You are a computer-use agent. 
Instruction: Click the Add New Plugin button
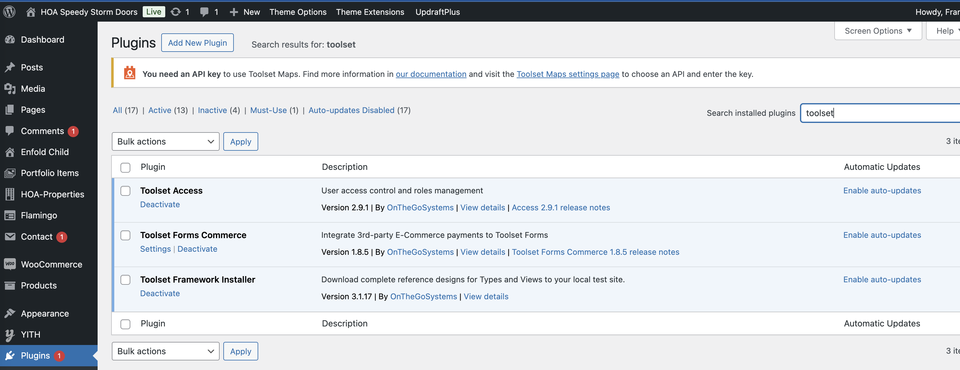coord(197,43)
